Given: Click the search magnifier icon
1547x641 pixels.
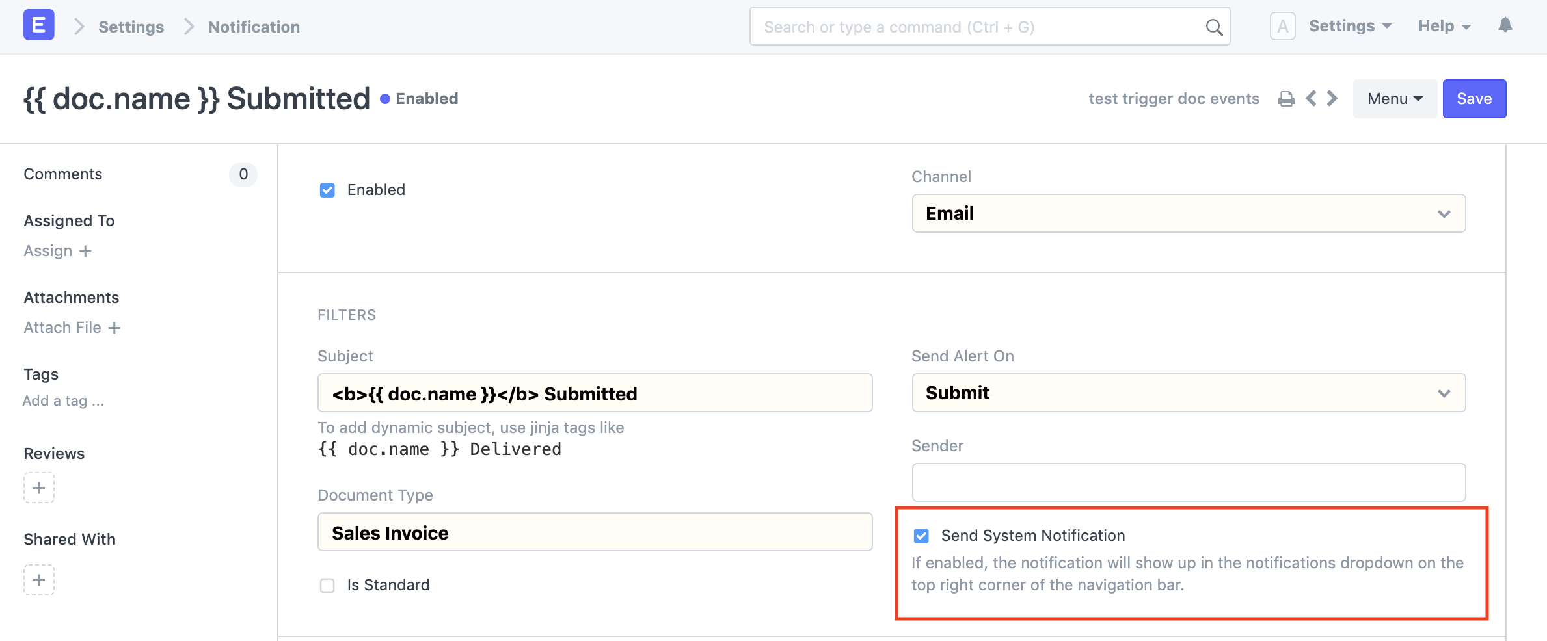Looking at the screenshot, I should [1214, 27].
